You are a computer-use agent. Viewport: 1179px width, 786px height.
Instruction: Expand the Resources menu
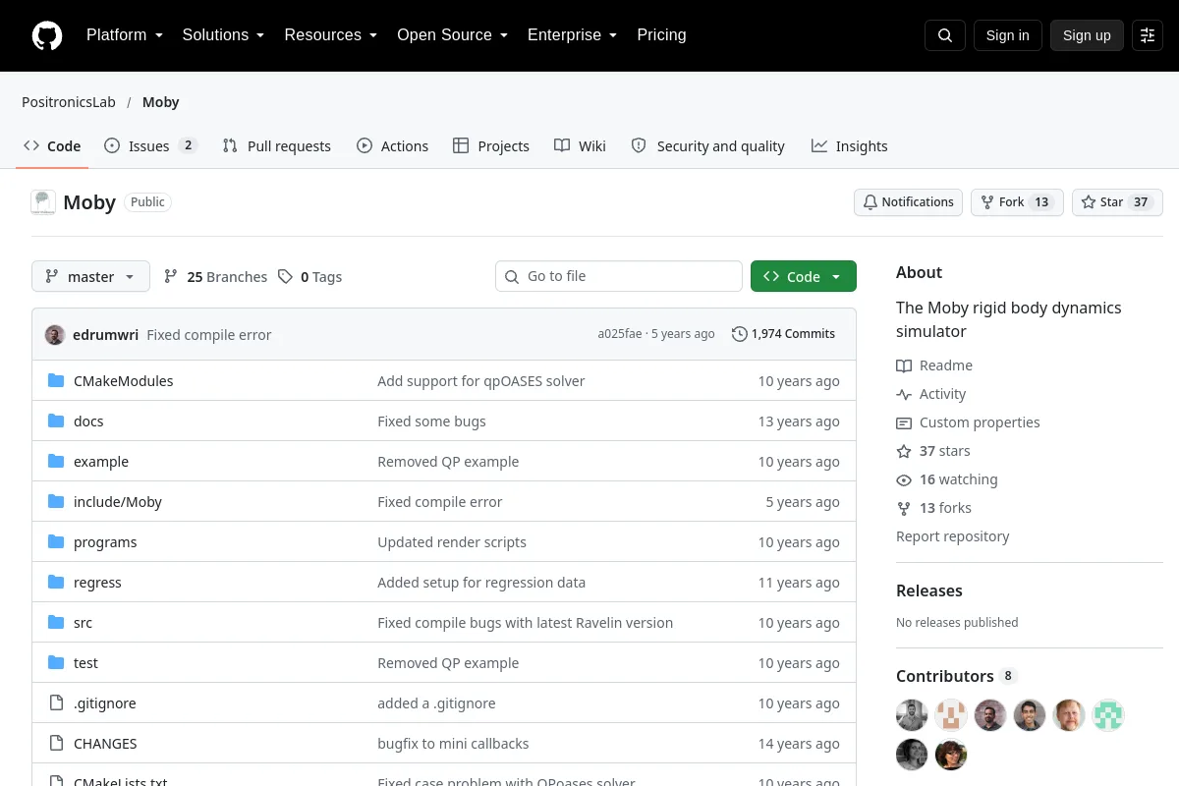331,35
